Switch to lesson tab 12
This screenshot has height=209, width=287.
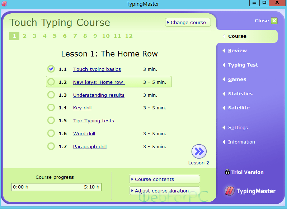click(129, 36)
